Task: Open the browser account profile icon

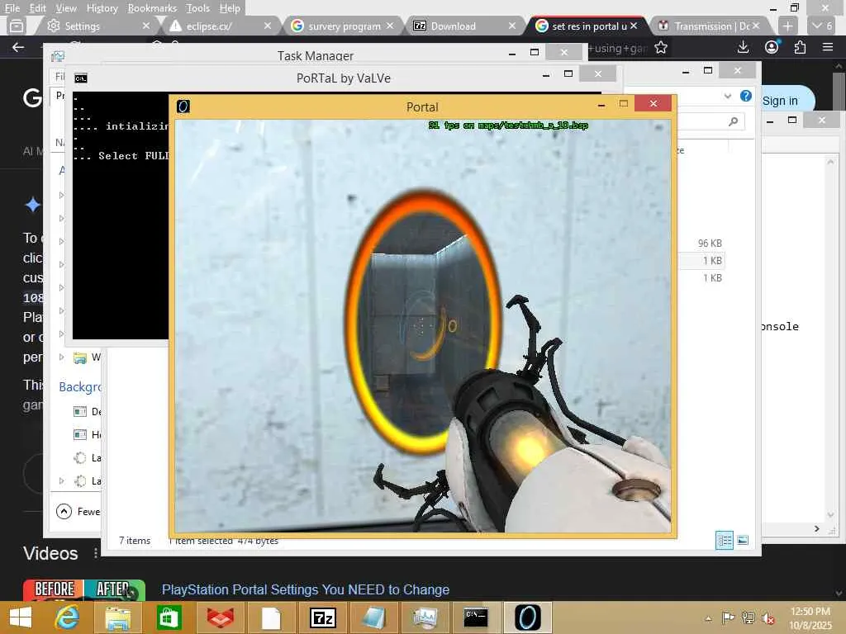Action: tap(772, 47)
